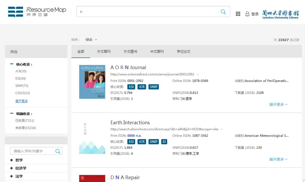The image size is (305, 182).
Task: Switch to the 中文期刊 tab
Action: click(x=157, y=52)
